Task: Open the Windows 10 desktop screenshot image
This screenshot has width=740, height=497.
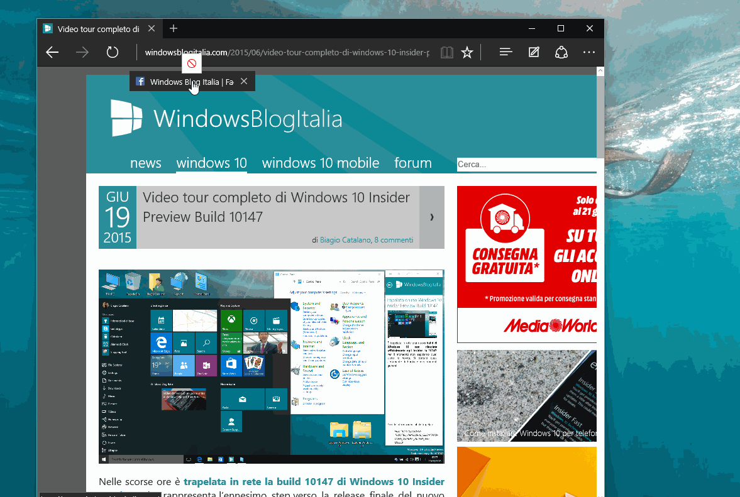Action: pos(272,367)
